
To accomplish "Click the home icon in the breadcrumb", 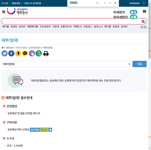I will (x=2, y=48).
